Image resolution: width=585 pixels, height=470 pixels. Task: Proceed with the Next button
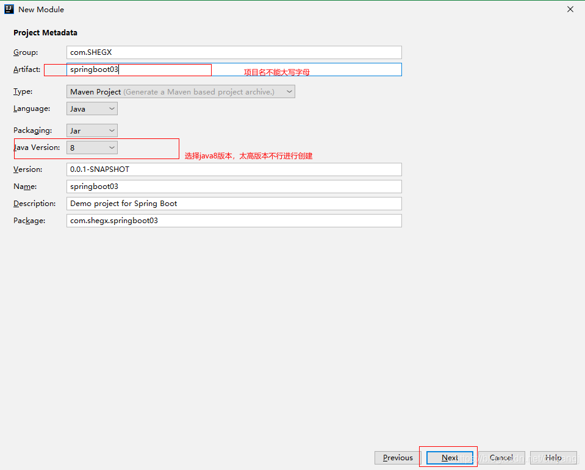click(x=450, y=458)
